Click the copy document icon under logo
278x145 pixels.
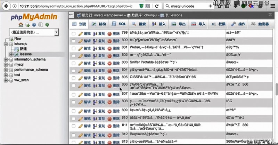[41, 25]
